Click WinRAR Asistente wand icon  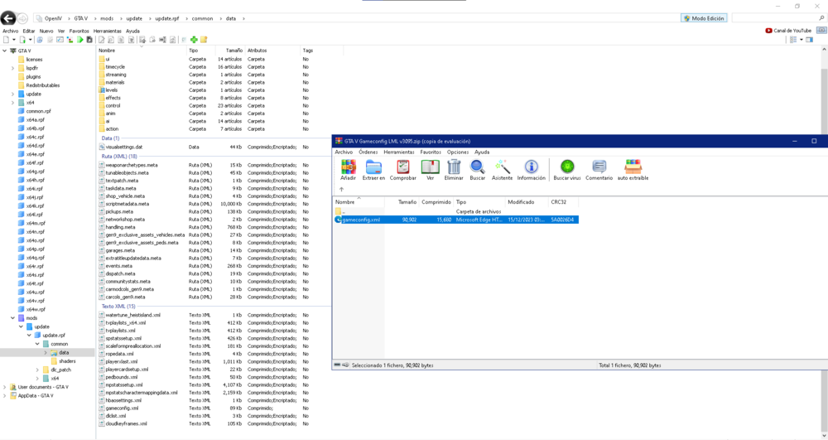tap(503, 170)
